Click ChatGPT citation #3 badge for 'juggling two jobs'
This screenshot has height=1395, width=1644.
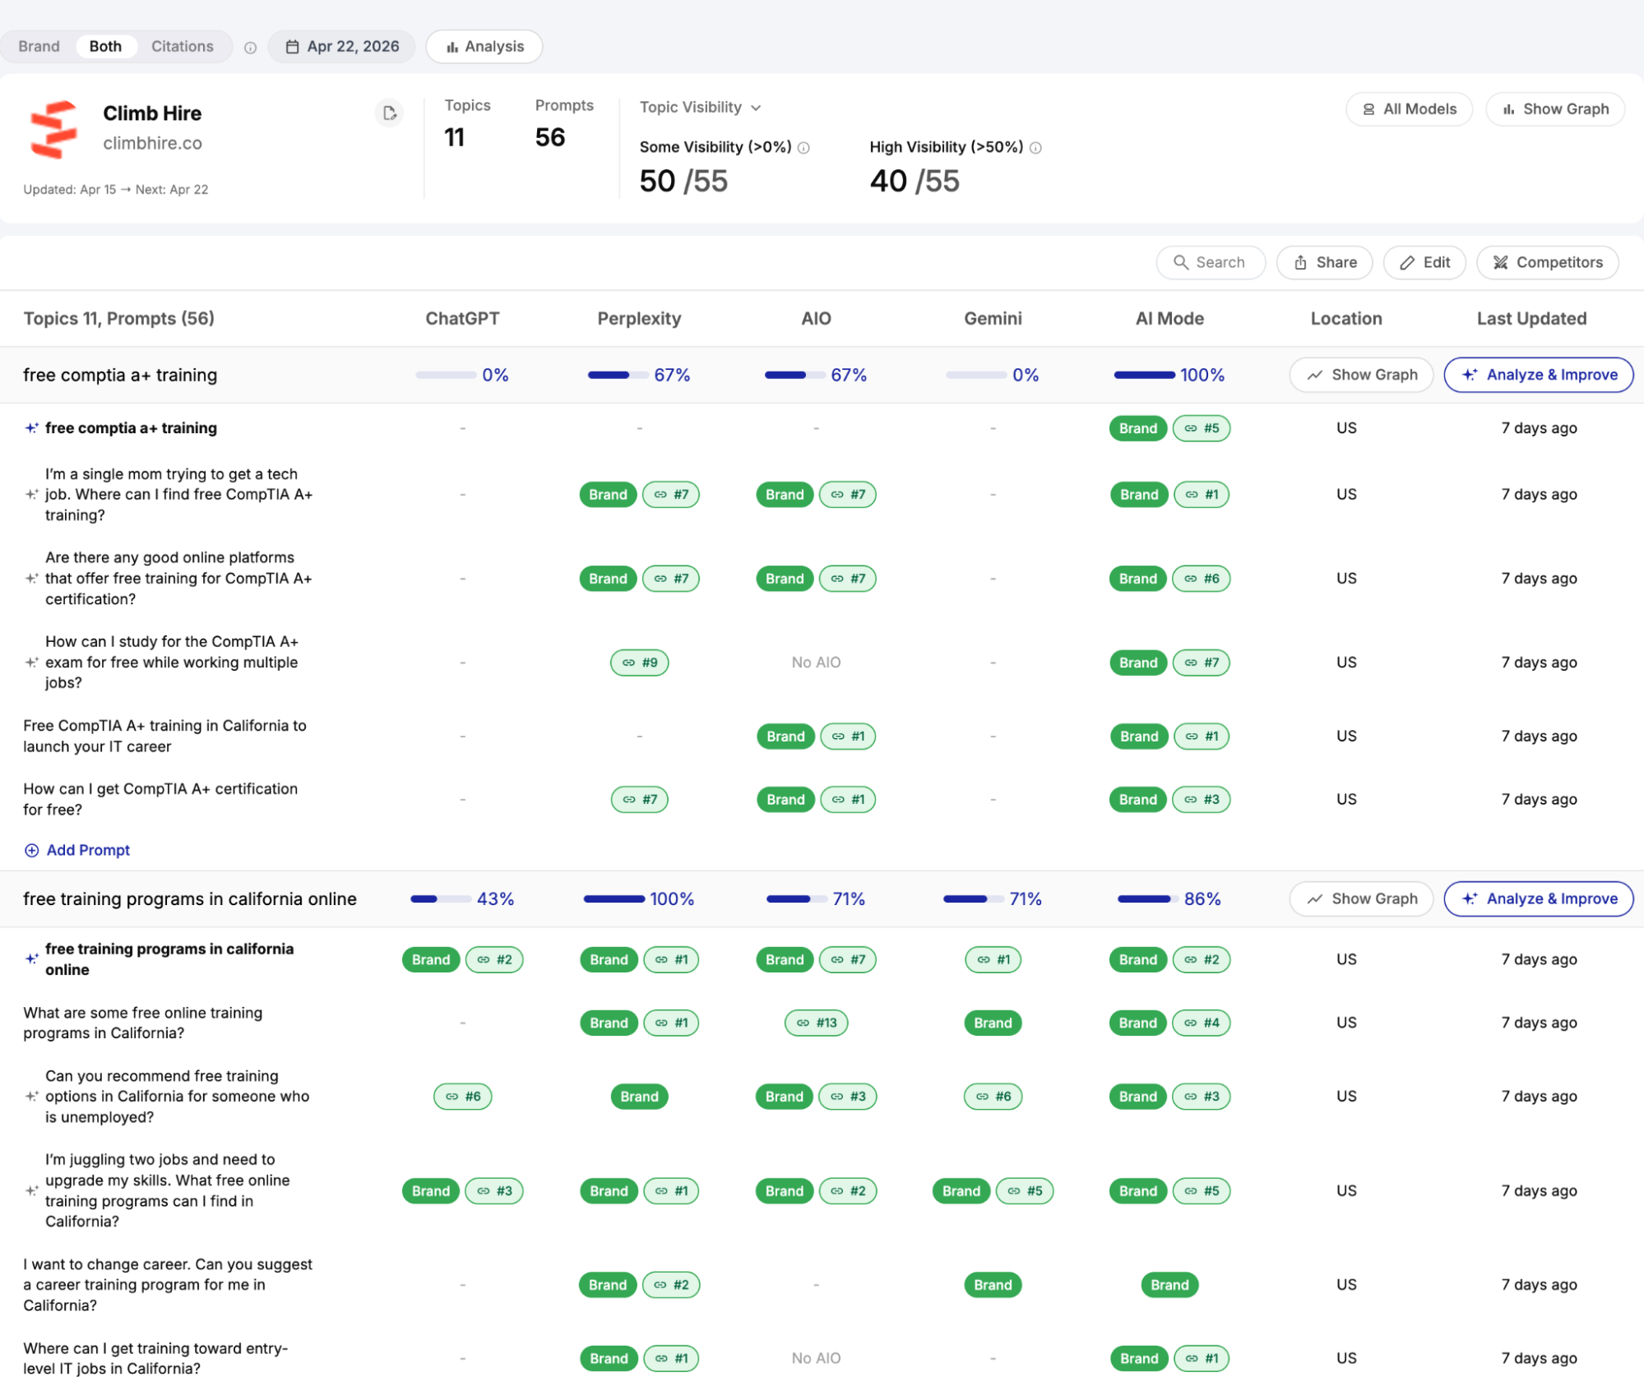click(494, 1191)
